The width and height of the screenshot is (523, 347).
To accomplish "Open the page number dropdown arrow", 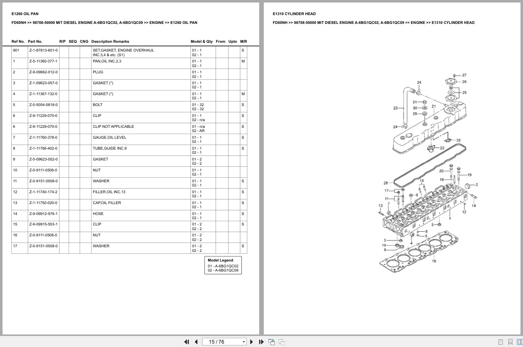I will tap(244, 342).
